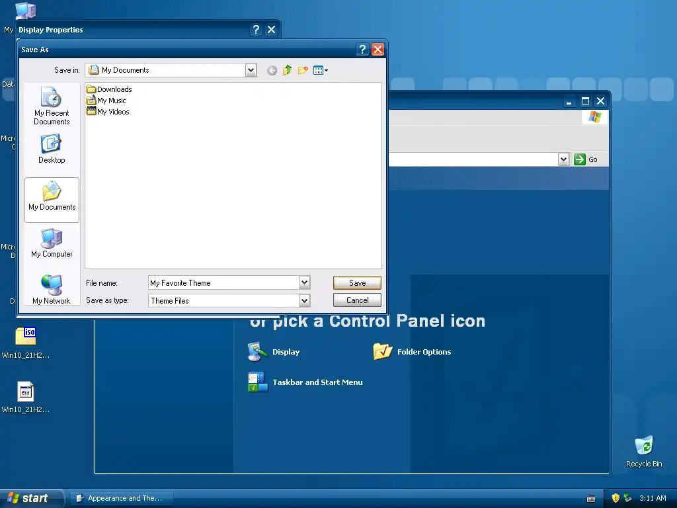Click the green Go arrow button

click(579, 159)
